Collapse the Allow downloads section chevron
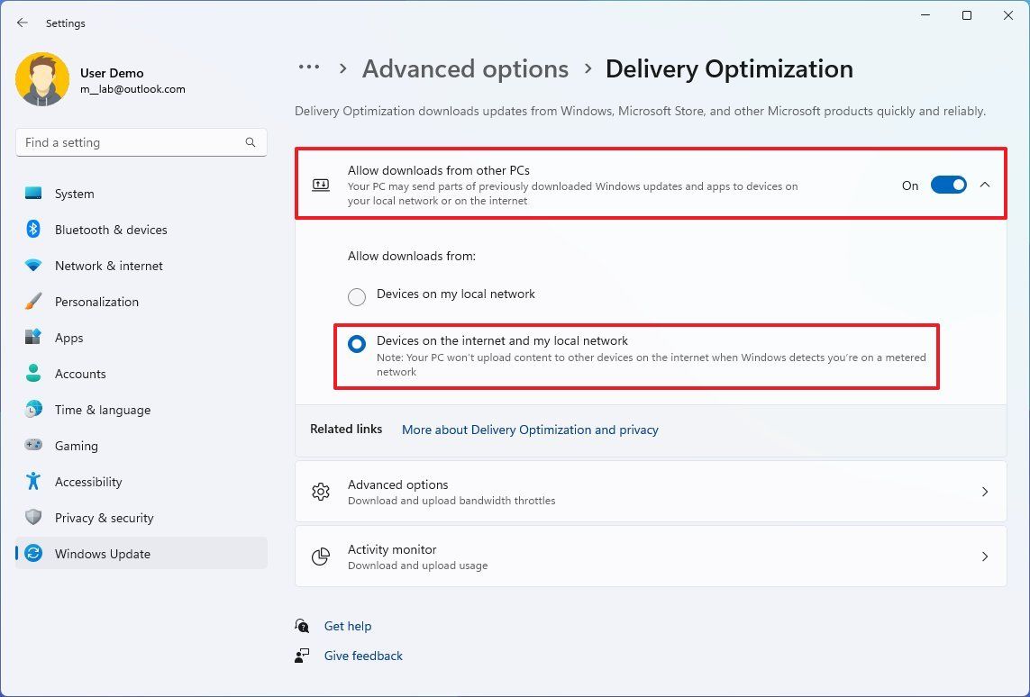 pyautogui.click(x=985, y=186)
